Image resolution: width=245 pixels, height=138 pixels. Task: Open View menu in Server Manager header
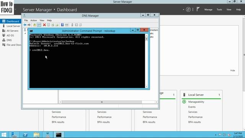coord(229,10)
